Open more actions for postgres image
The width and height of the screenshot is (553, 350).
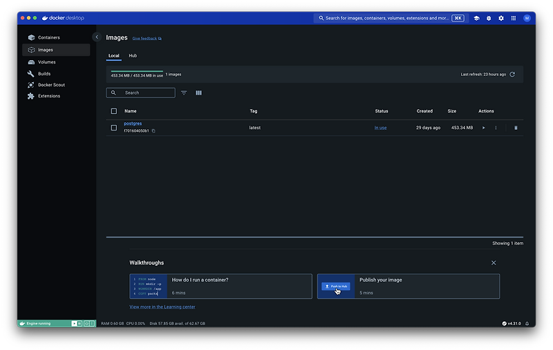point(496,128)
